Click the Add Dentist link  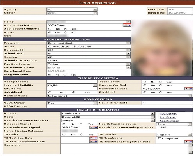168,114
